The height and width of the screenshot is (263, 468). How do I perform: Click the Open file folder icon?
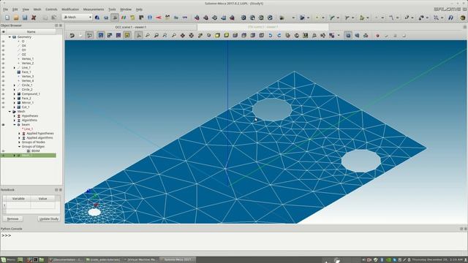(x=16, y=18)
